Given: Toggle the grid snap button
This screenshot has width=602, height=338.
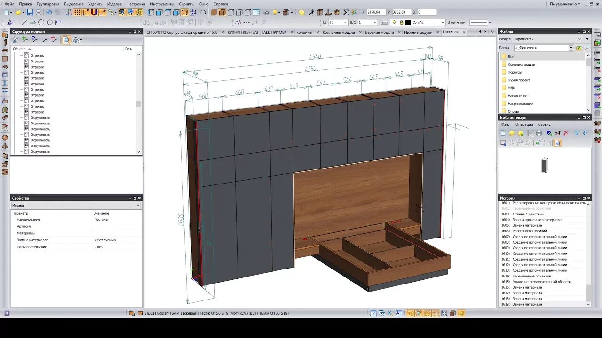Looking at the screenshot, I should pos(77,13).
